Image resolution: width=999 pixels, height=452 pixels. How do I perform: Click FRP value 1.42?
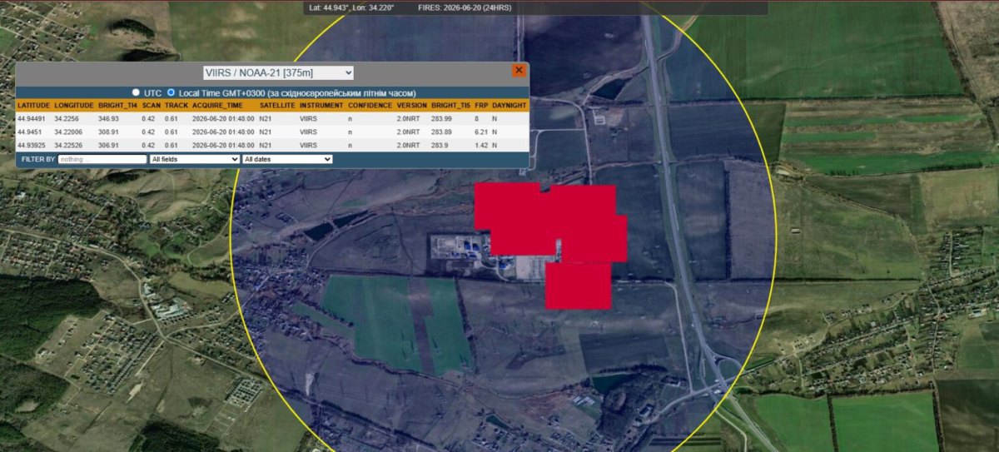(x=481, y=145)
